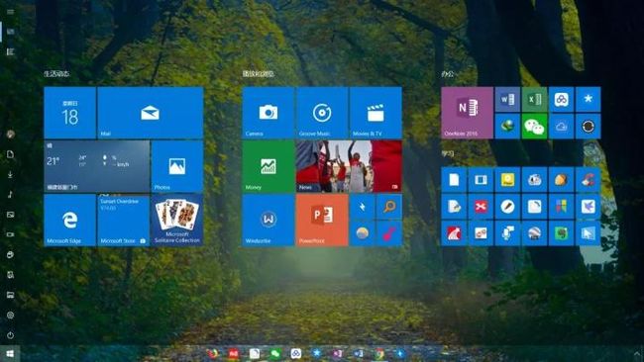The height and width of the screenshot is (362, 644).
Task: Show hidden system tray icons chevron
Action: [636, 353]
